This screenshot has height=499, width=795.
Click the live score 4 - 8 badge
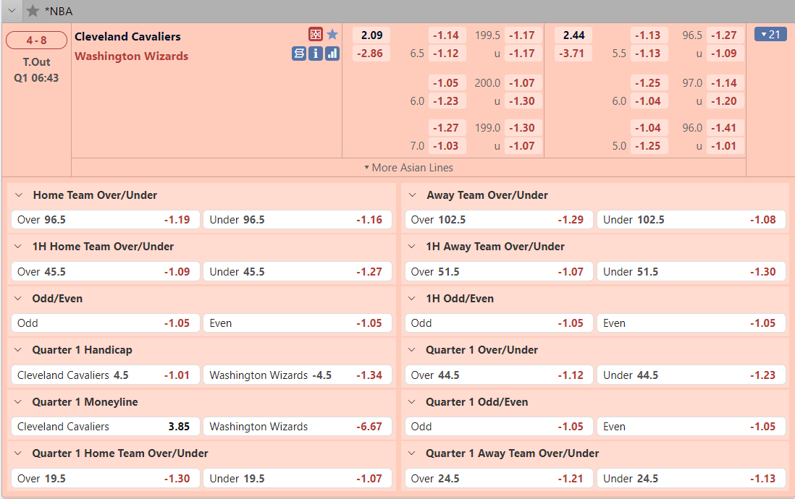[36, 40]
